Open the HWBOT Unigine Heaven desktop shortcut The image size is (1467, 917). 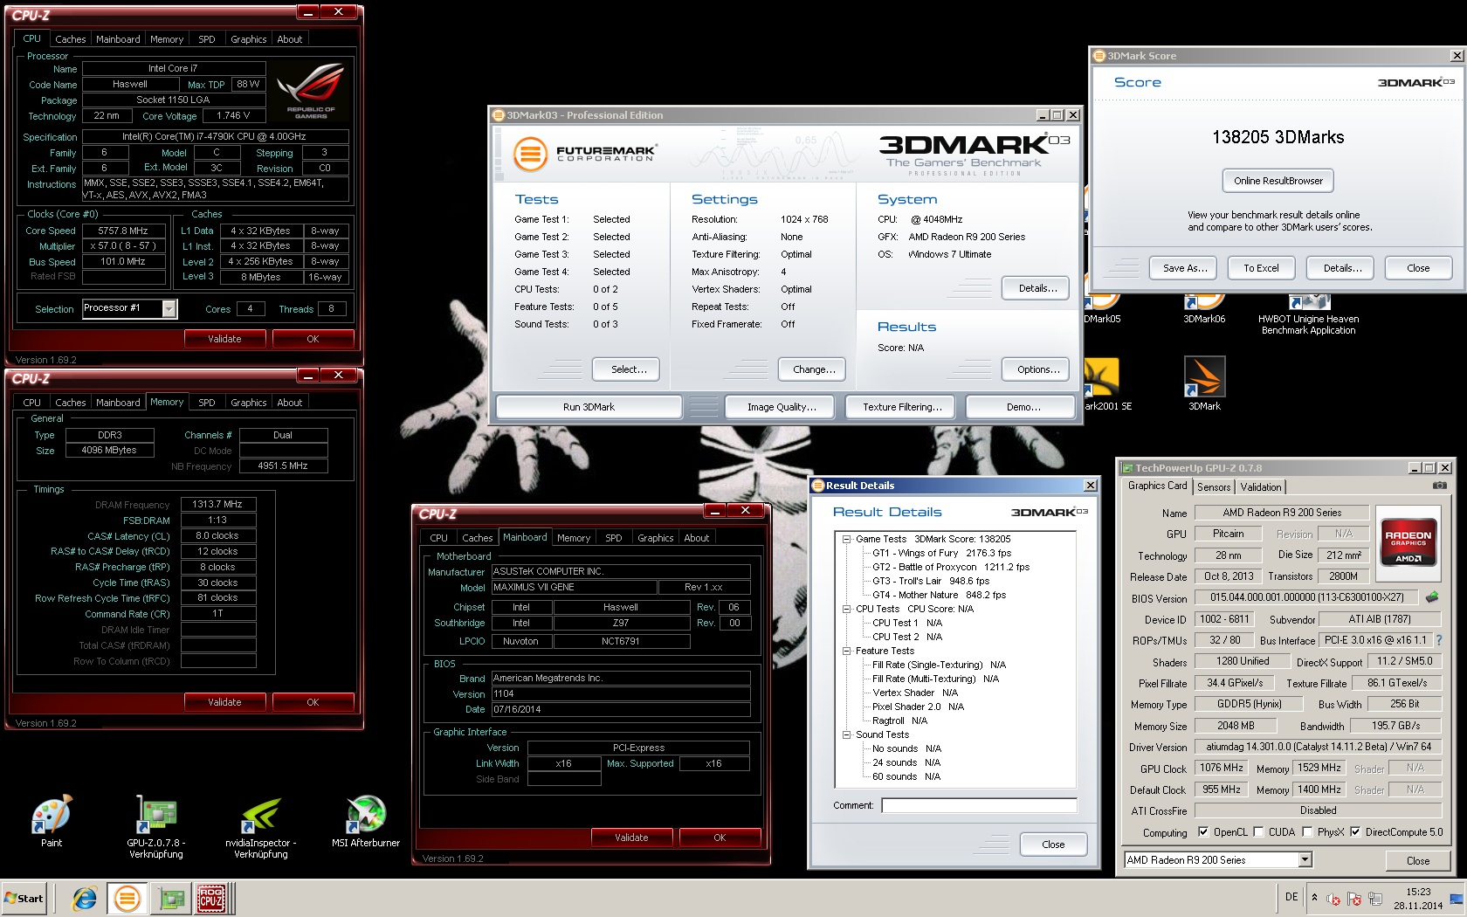1308,315
